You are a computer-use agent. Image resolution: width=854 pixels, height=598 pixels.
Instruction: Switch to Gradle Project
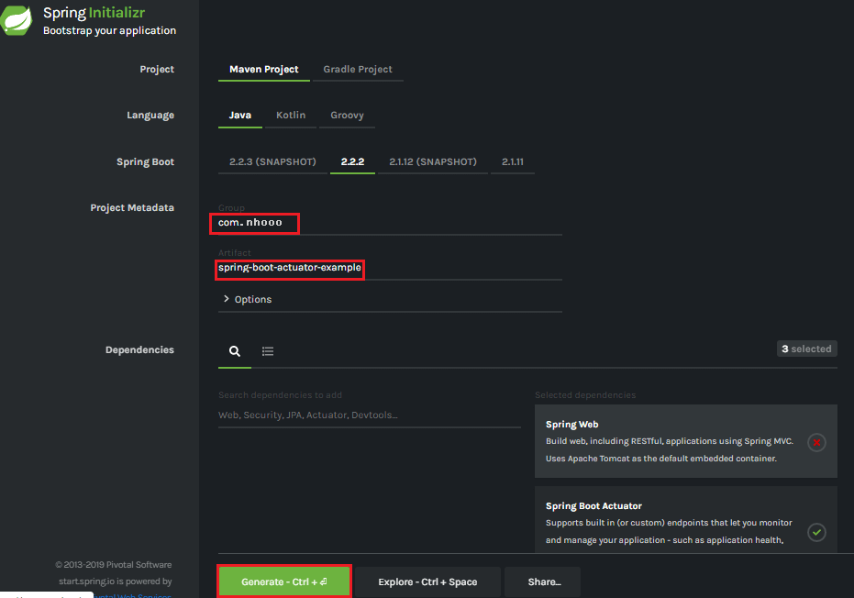(x=358, y=69)
